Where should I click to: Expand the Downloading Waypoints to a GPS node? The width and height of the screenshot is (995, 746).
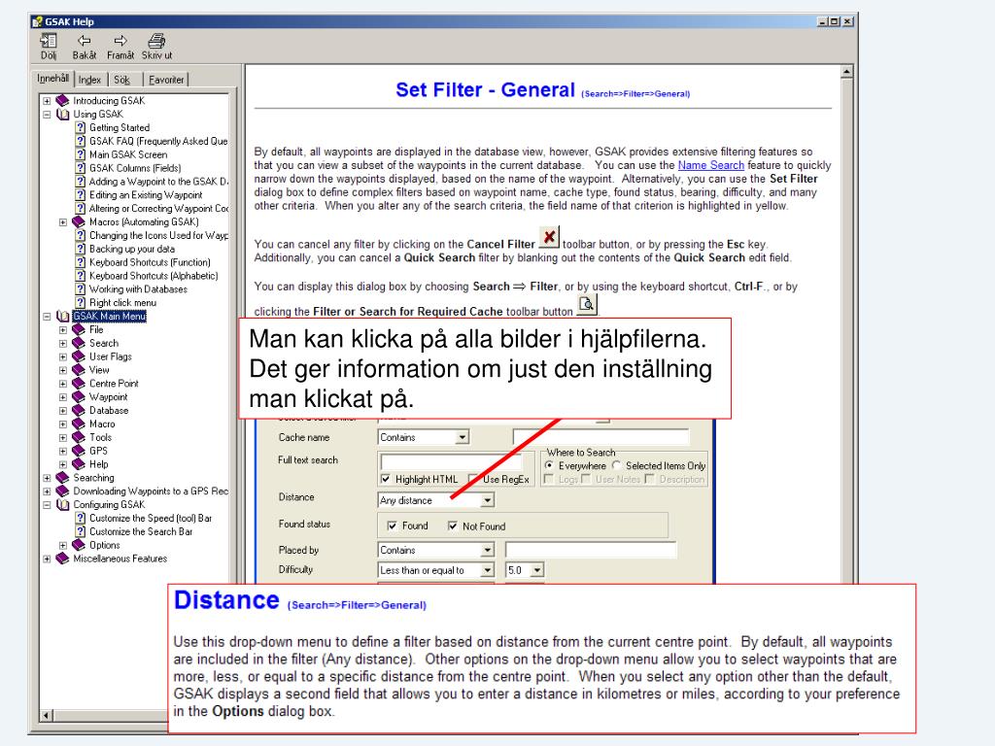coord(47,491)
